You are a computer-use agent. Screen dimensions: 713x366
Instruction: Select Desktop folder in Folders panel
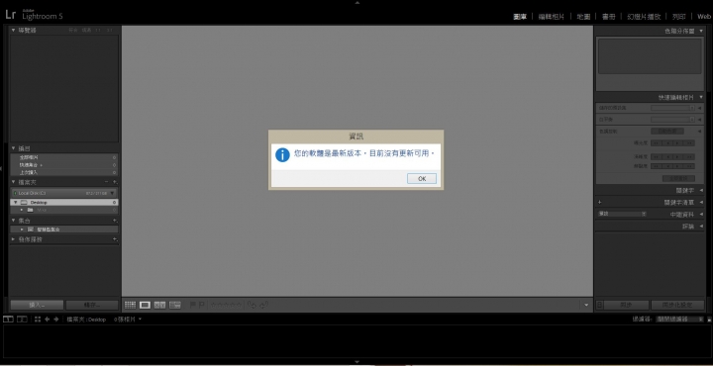point(64,202)
